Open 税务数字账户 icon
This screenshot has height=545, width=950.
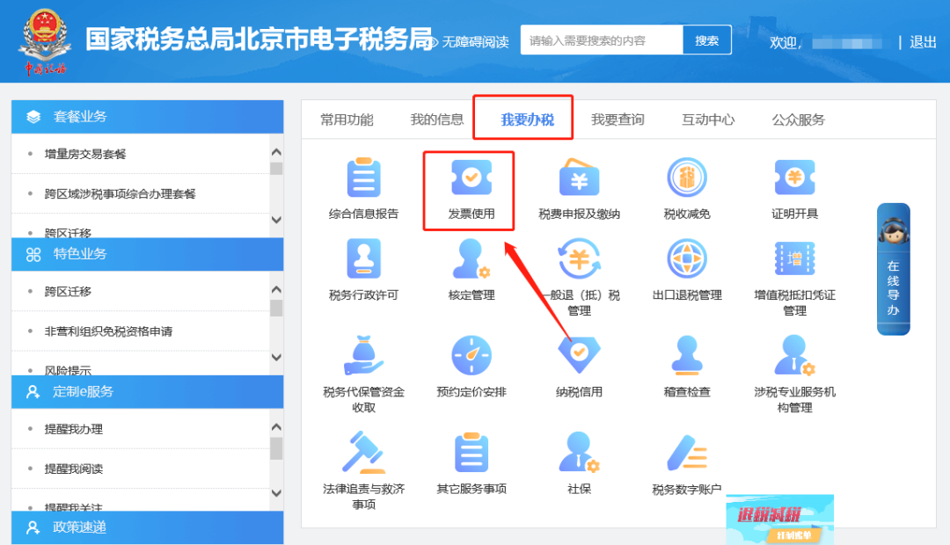pyautogui.click(x=686, y=453)
